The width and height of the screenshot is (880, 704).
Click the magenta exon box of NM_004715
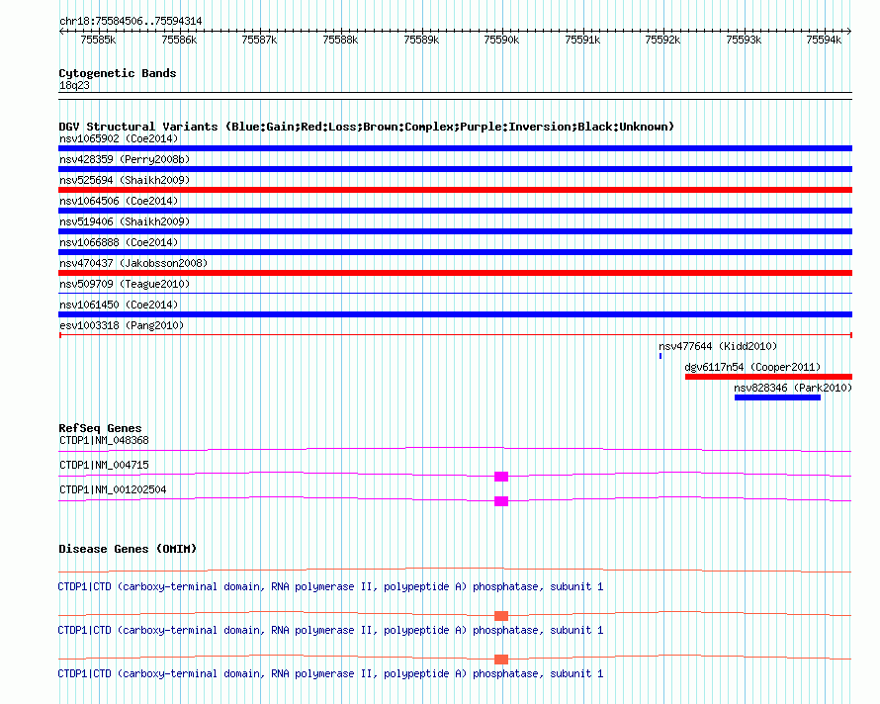[x=501, y=477]
